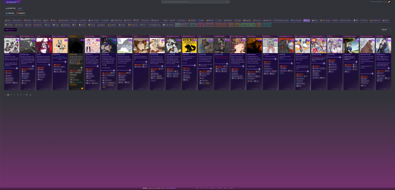Go to next page arrow in pagination
This screenshot has width=395, height=190.
(31, 95)
